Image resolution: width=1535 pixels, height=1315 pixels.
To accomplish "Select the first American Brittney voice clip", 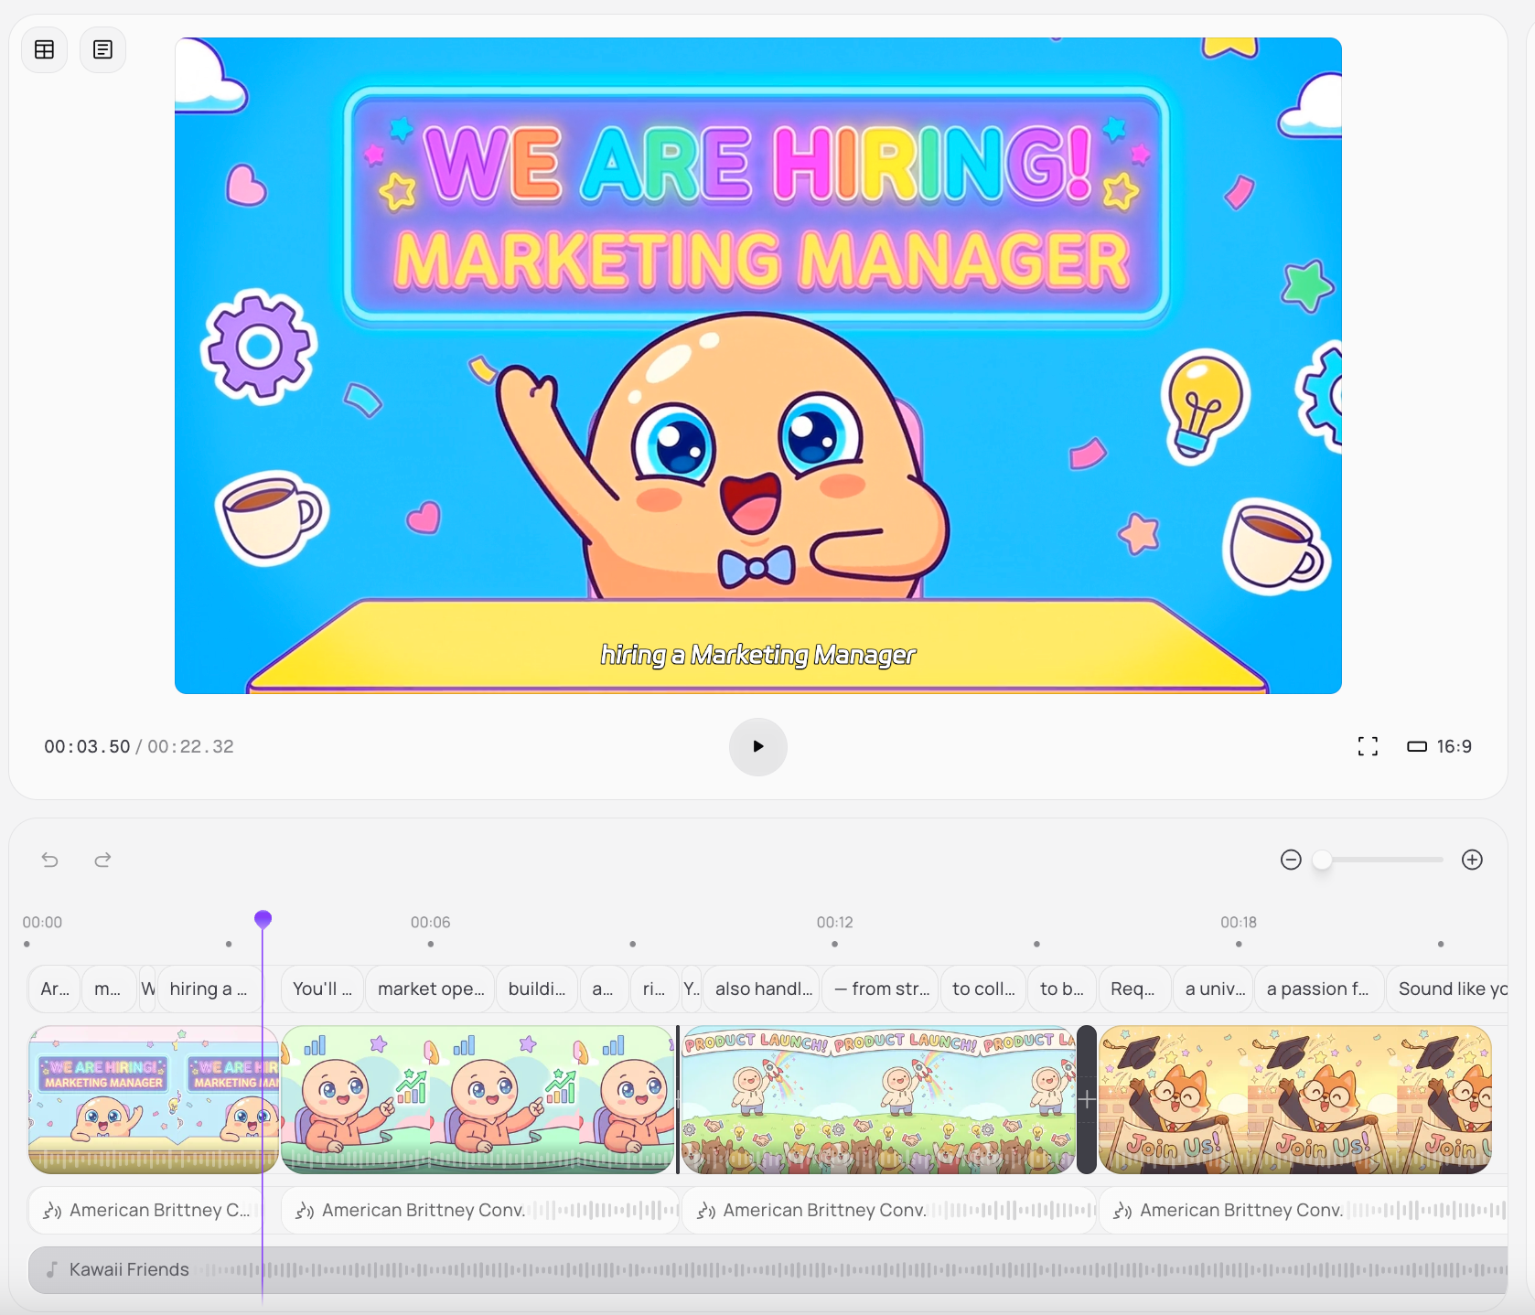I will click(x=146, y=1210).
